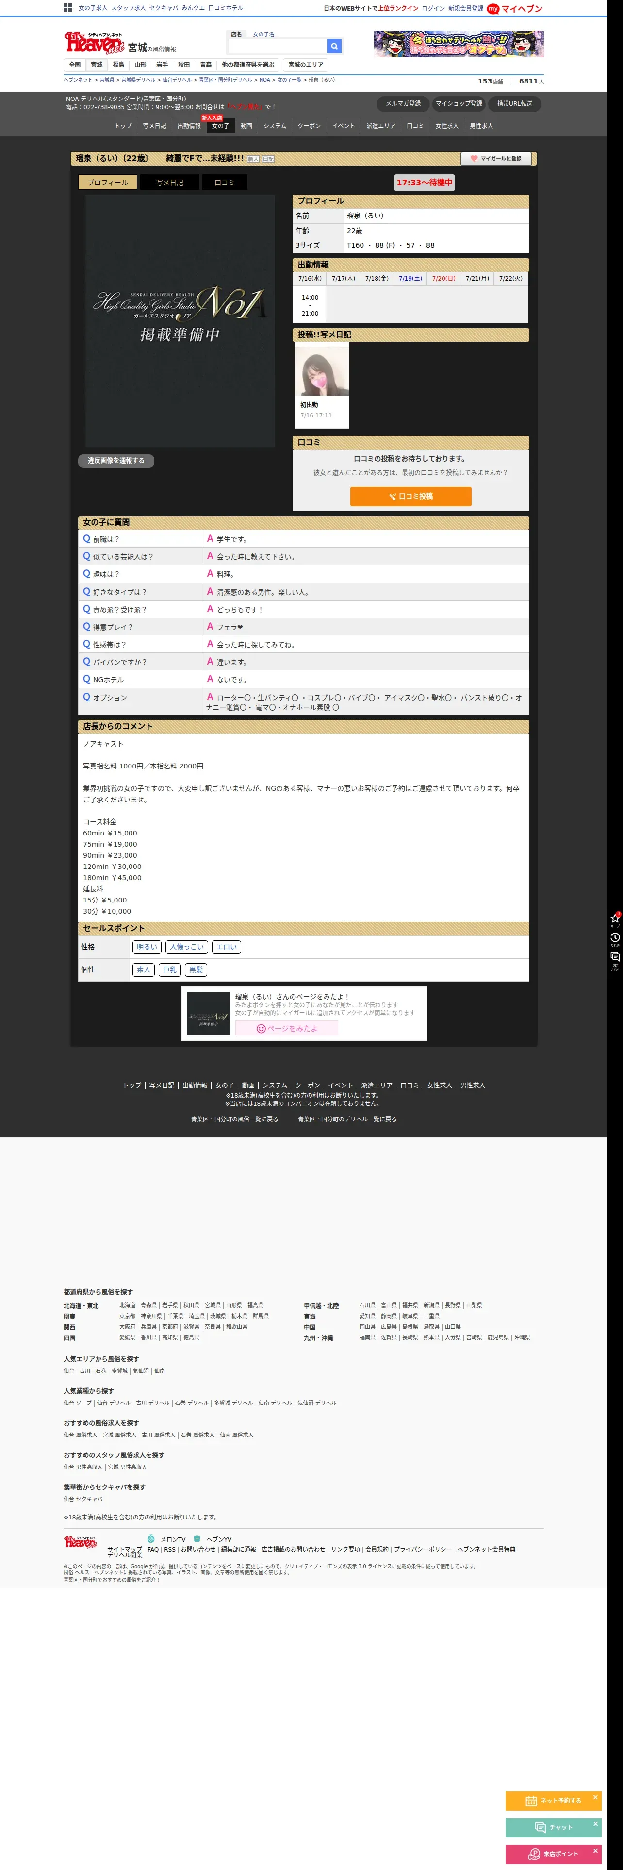Image resolution: width=623 pixels, height=1870 pixels.
Task: Click the City Heaven logo in the header
Action: point(94,43)
